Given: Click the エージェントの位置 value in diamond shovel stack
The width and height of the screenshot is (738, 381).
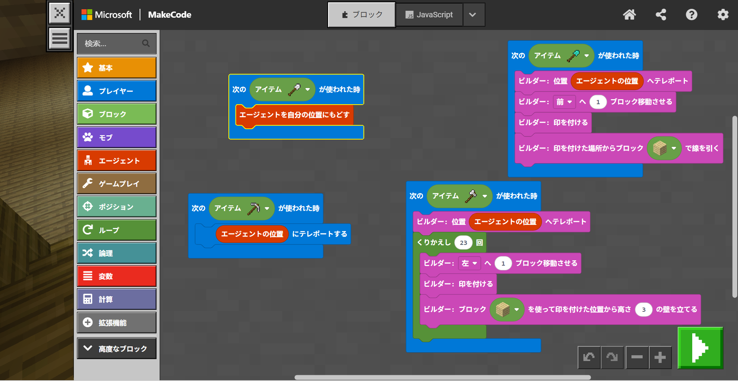Looking at the screenshot, I should point(607,81).
